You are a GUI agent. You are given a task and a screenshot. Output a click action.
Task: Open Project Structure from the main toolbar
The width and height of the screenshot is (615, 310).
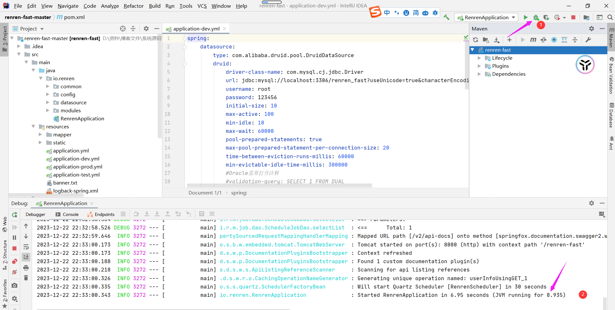point(586,17)
